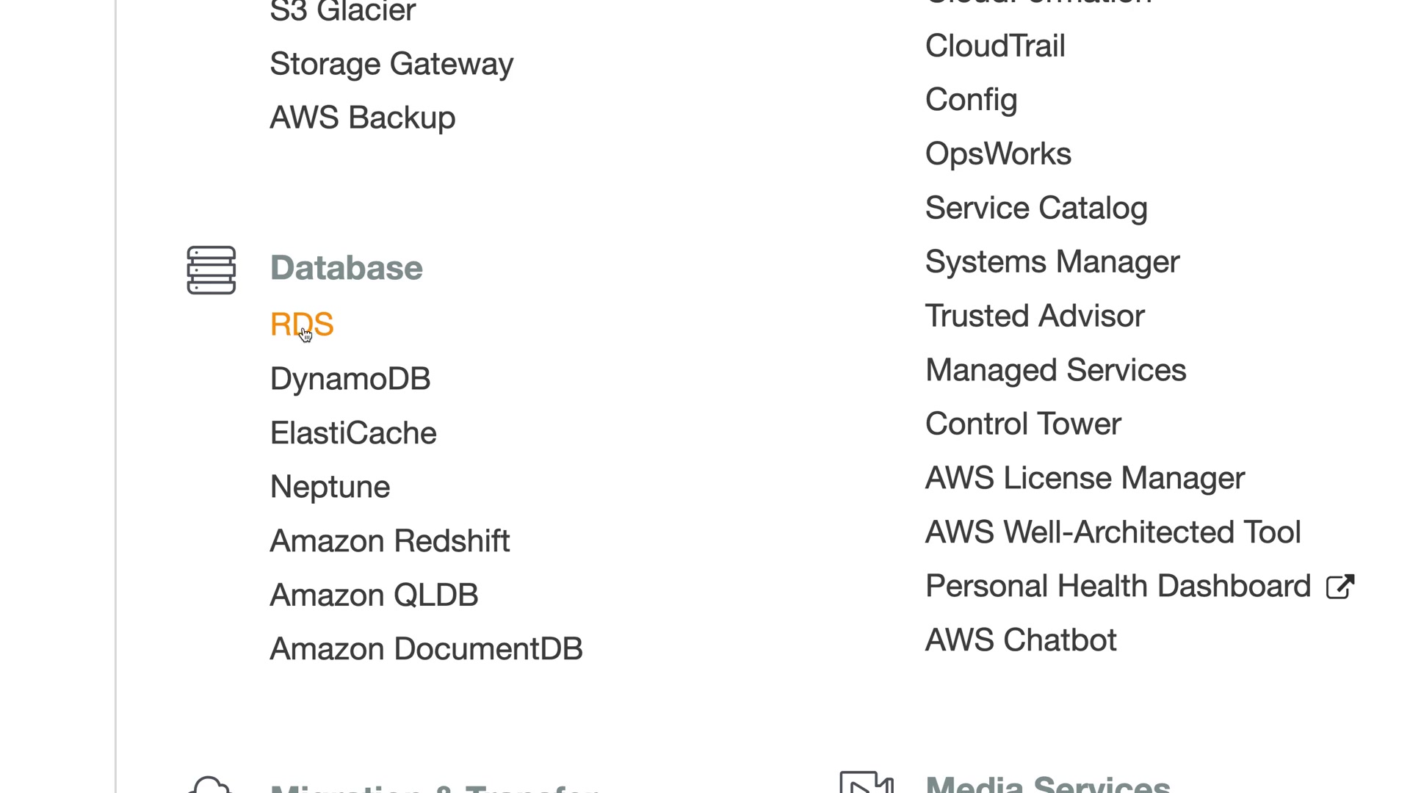
Task: Open AWS License Manager
Action: (x=1084, y=478)
